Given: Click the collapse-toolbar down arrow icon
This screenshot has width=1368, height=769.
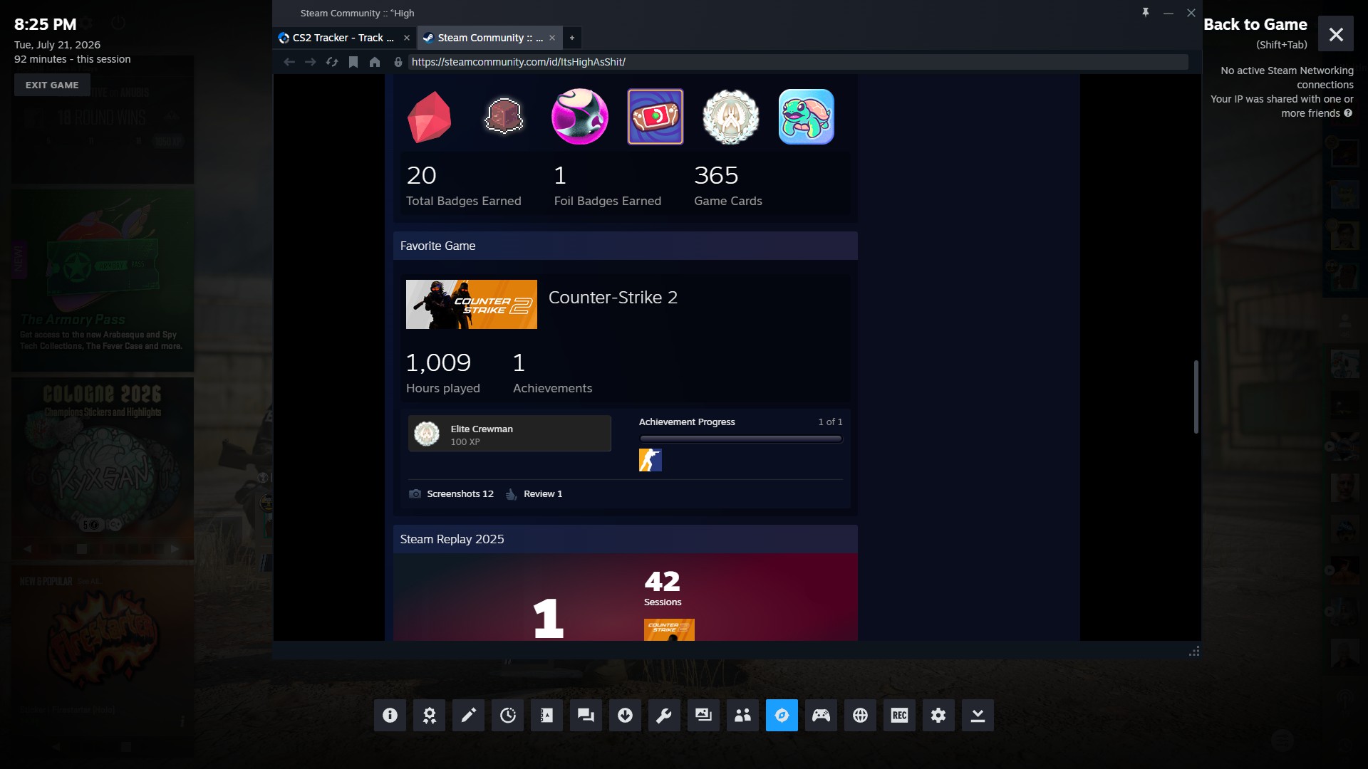Looking at the screenshot, I should pos(978,715).
